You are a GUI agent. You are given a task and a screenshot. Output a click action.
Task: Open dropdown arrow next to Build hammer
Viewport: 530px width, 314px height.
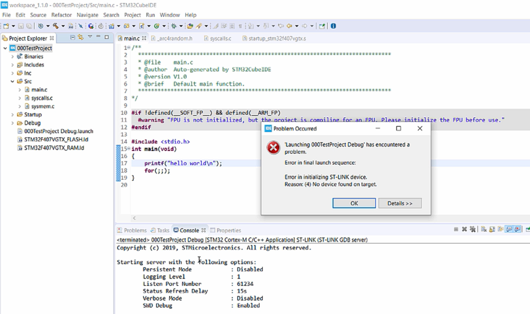[x=63, y=26]
